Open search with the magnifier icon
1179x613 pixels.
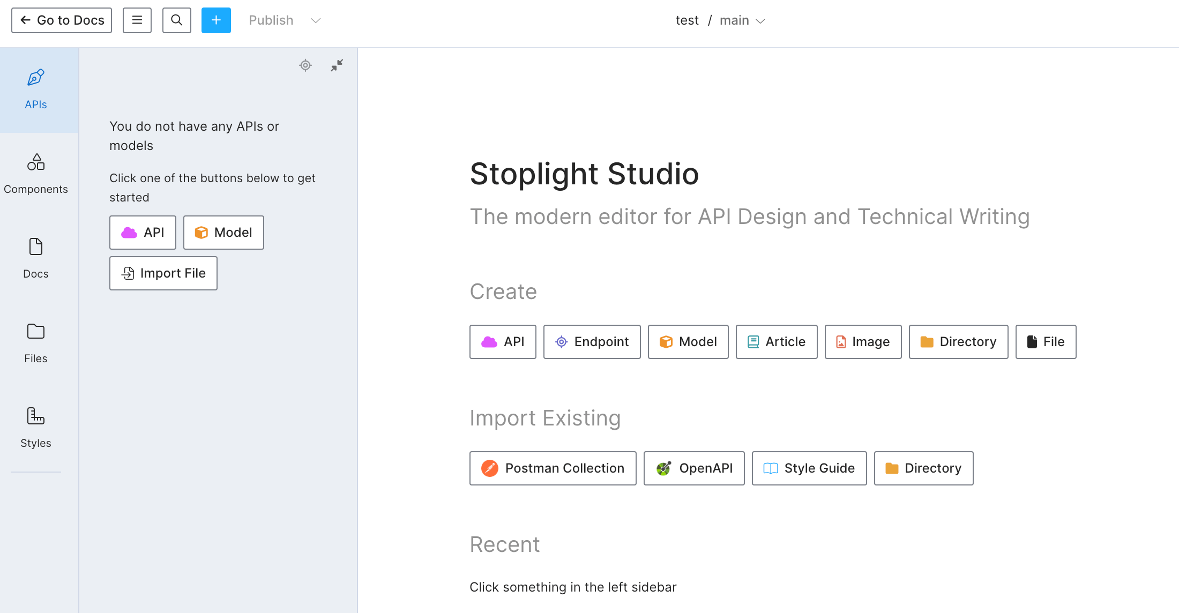tap(177, 20)
